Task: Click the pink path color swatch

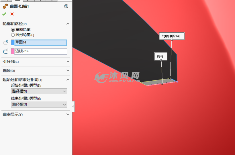Action: click(x=13, y=51)
